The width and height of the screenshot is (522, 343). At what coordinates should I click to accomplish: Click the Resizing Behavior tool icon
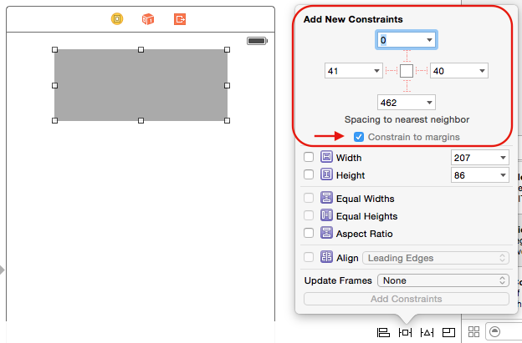[x=449, y=332]
